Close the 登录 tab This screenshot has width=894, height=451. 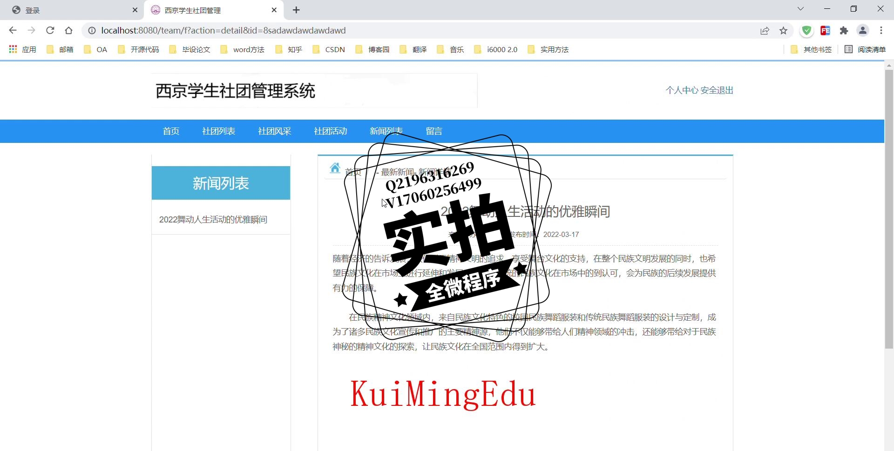[135, 10]
